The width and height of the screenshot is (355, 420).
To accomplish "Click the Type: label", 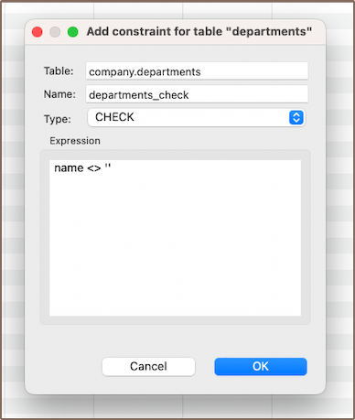I will (58, 119).
